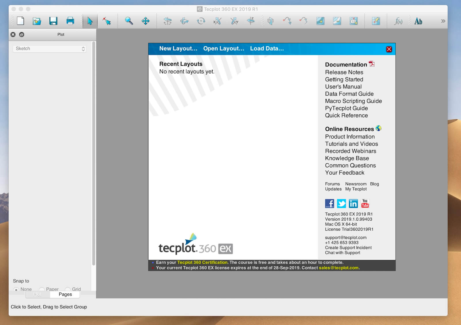The image size is (461, 325).
Task: Open the Common Questions link
Action: (x=350, y=165)
